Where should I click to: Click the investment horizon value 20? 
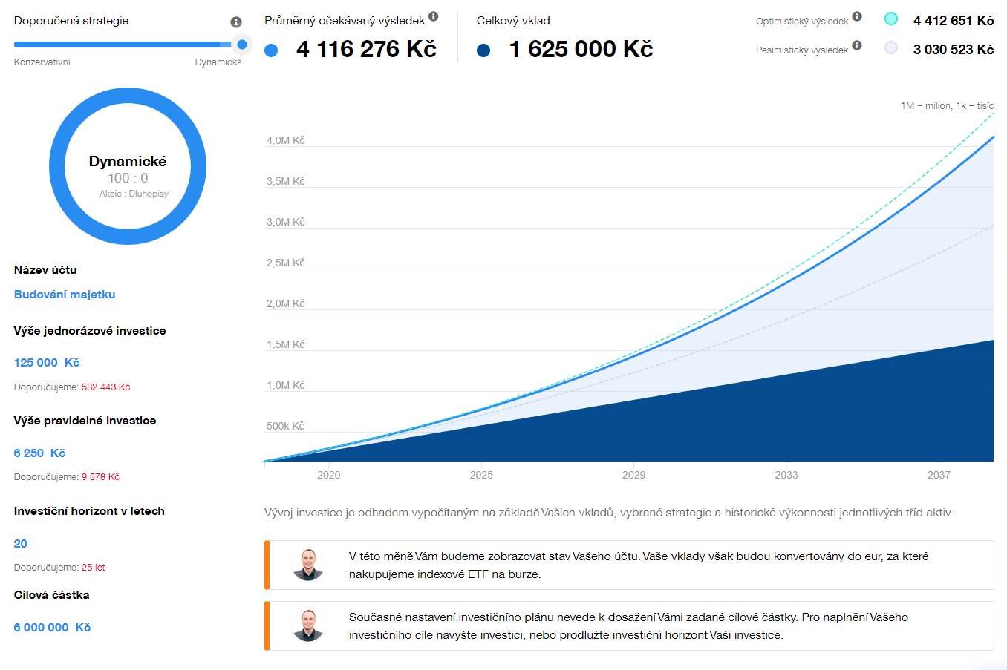[x=21, y=544]
